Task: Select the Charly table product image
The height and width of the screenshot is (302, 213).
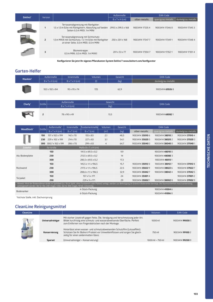Action: pos(27,114)
